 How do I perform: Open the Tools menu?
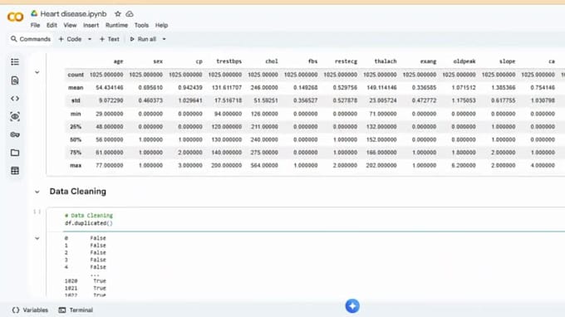pos(141,25)
